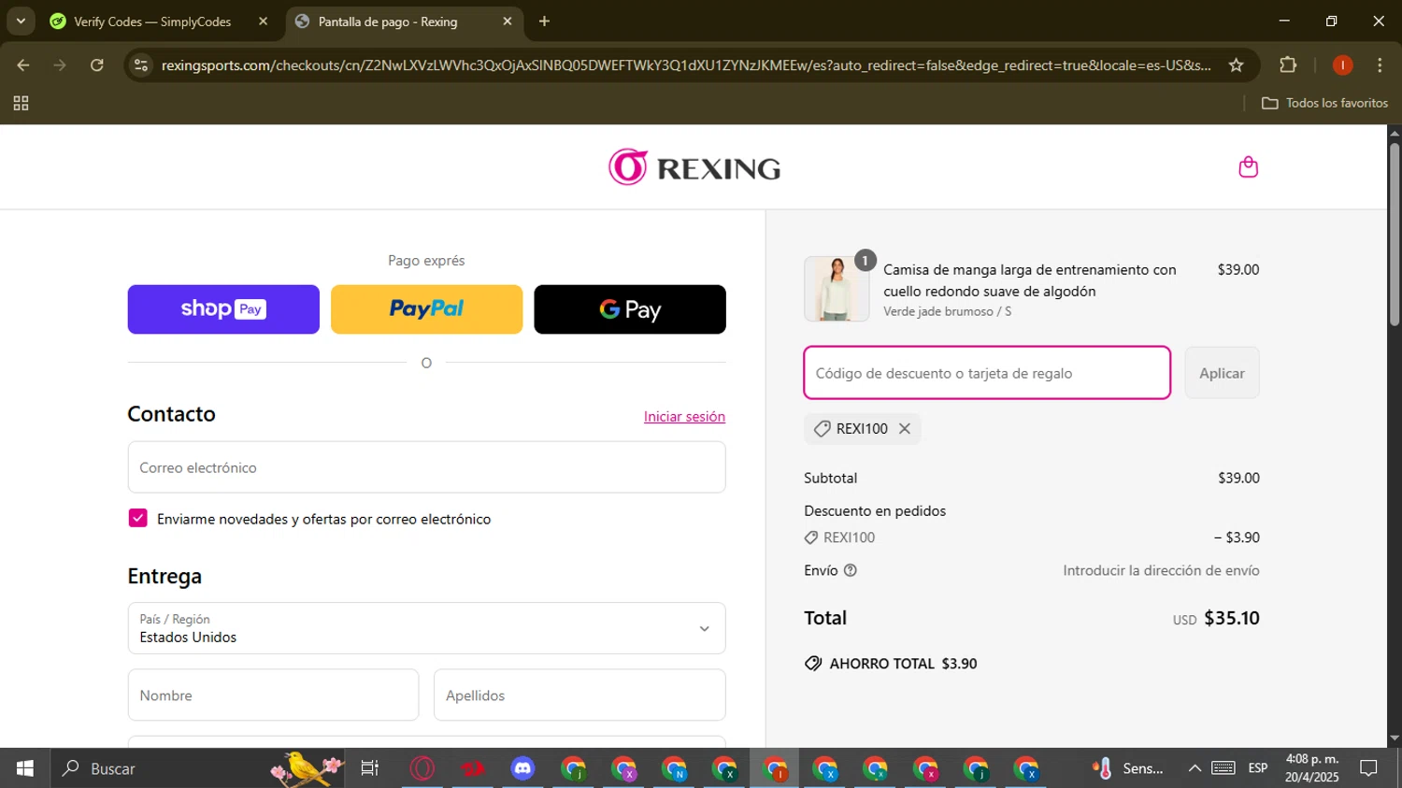Click Introducir la dirección de envío text

(x=1161, y=570)
